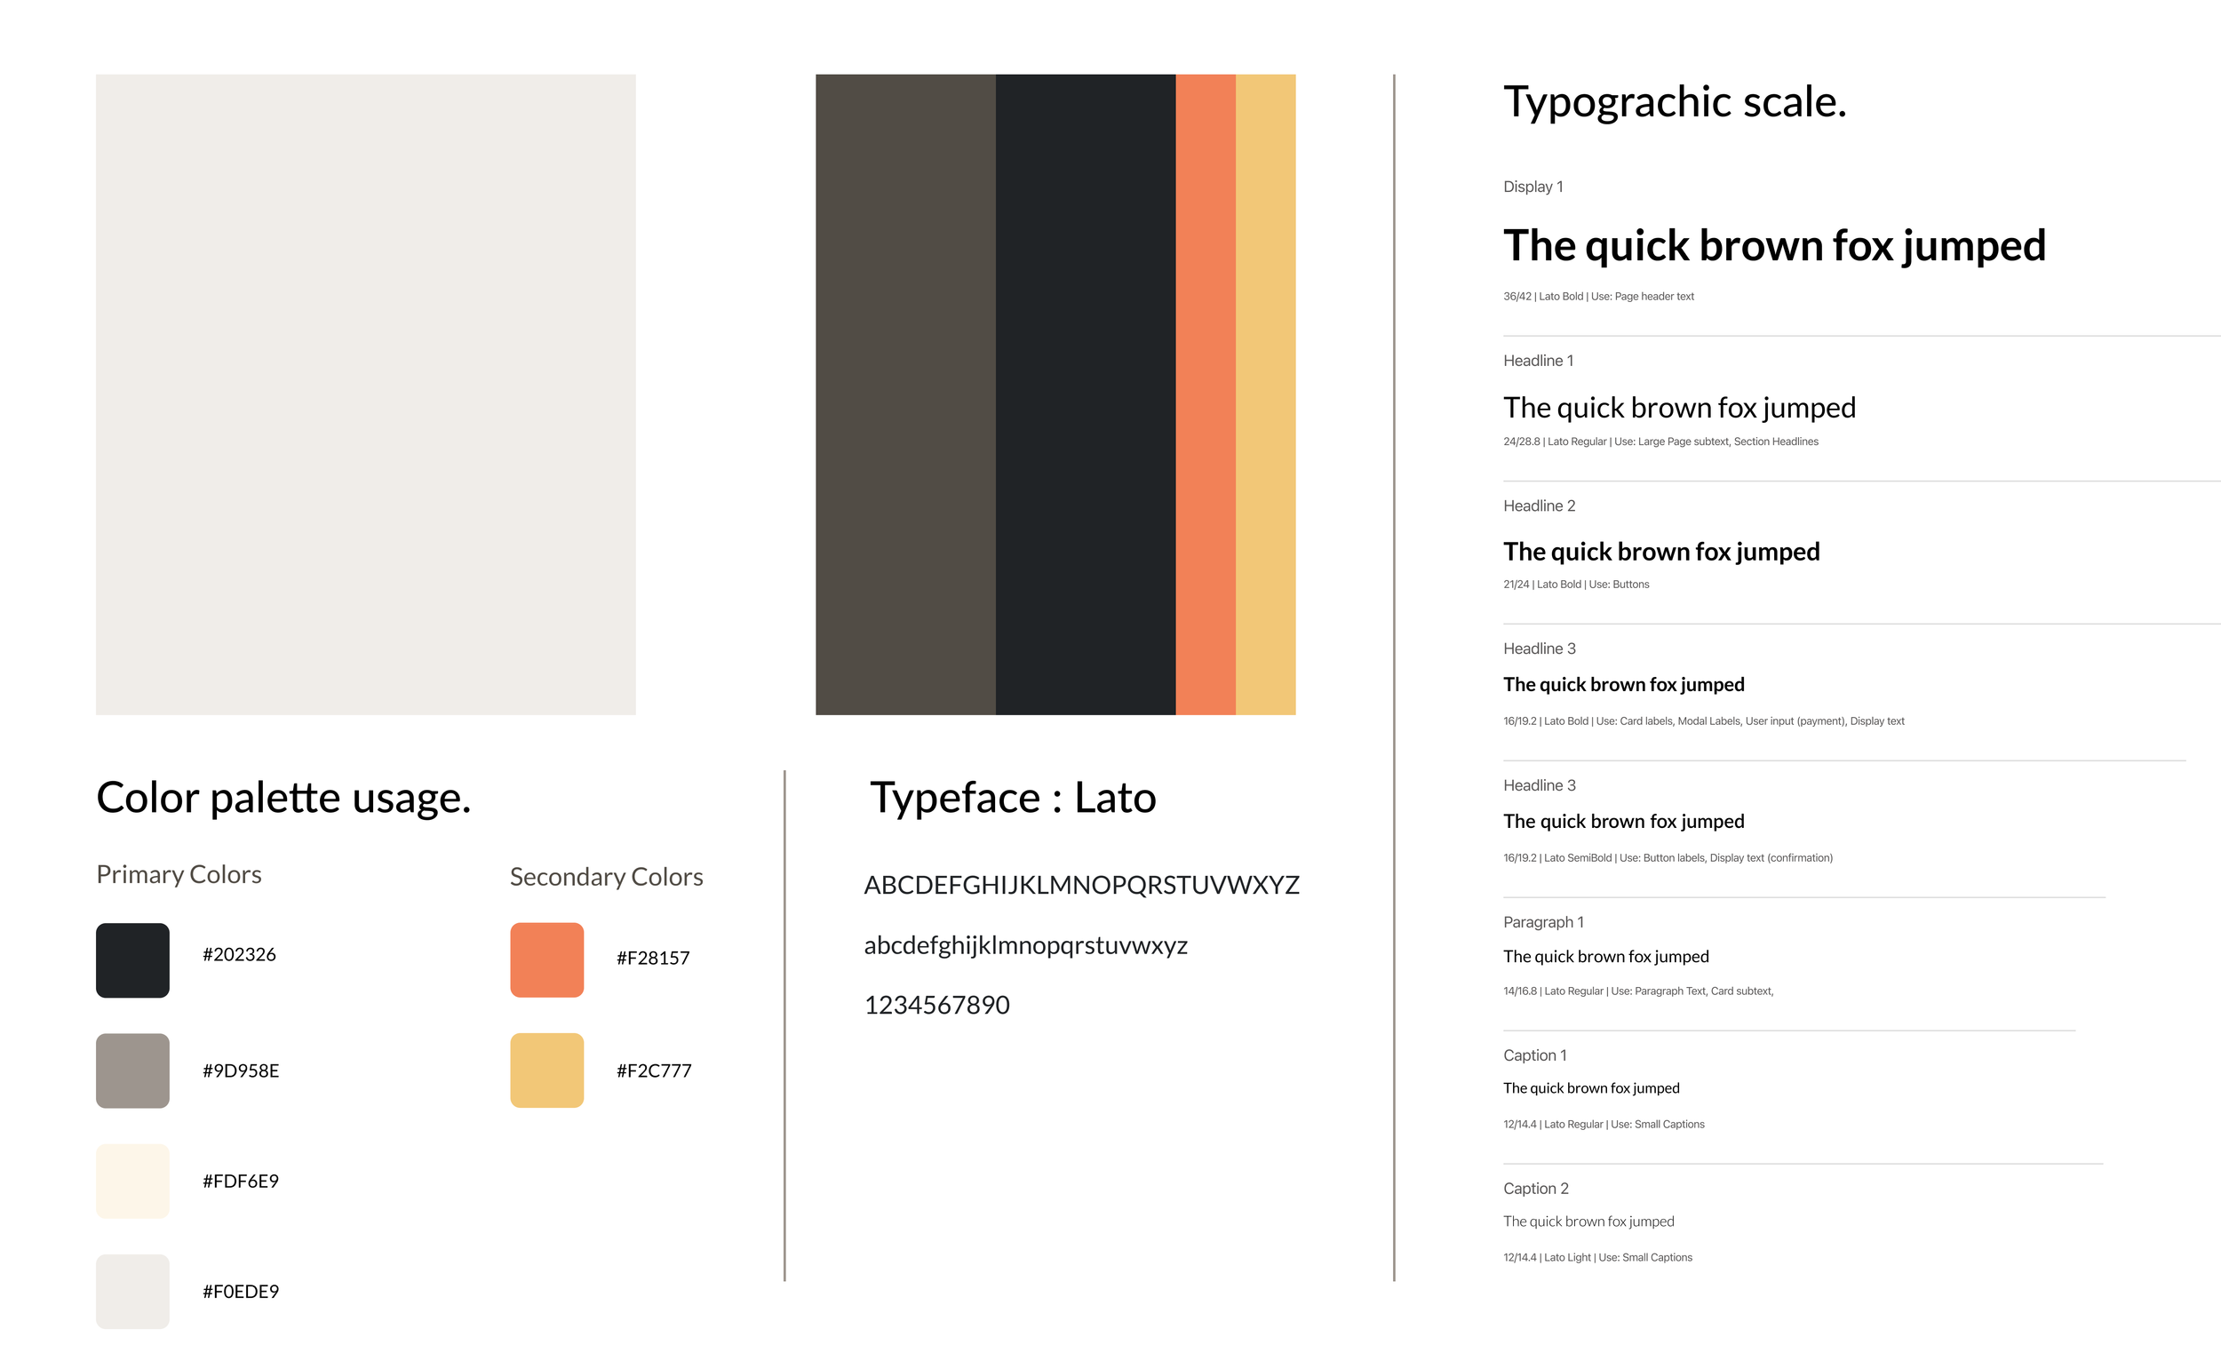Viewport: 2221px width, 1369px height.
Task: Click the #FDF6E9 cream swatch
Action: (132, 1181)
